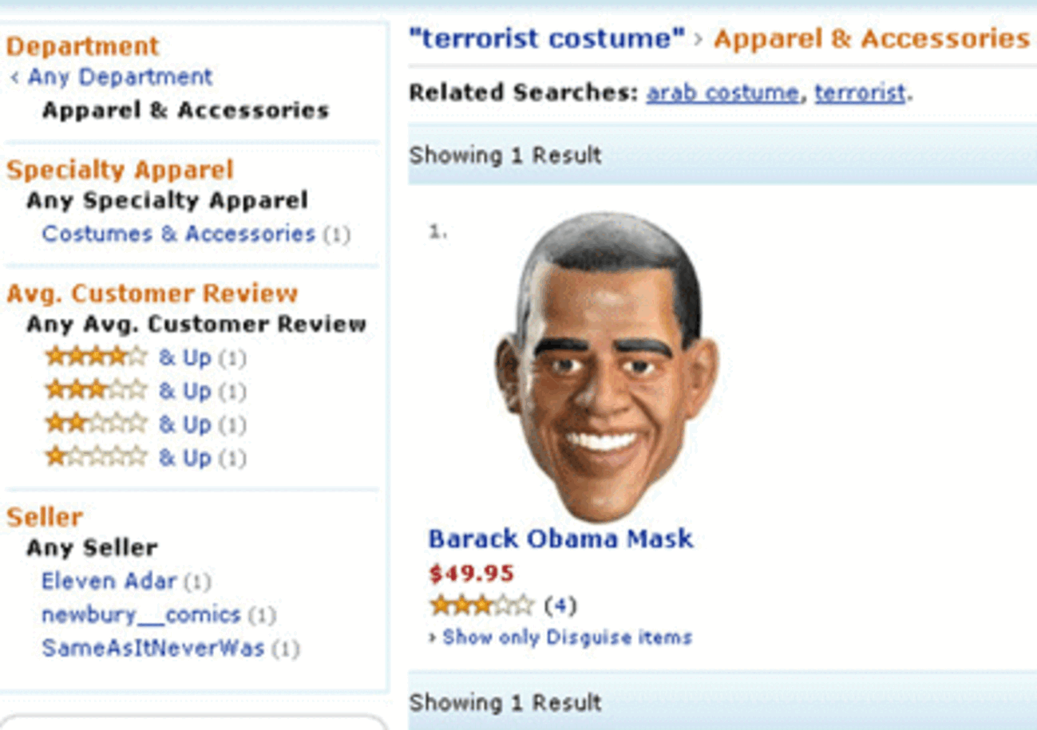Open the Barack Obama Mask title link
This screenshot has height=730, width=1037.
[560, 539]
